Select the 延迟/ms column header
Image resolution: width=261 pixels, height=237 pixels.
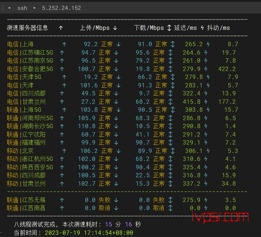(x=185, y=28)
